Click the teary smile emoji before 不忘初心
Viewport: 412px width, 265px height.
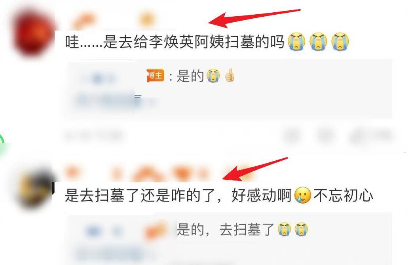303,195
